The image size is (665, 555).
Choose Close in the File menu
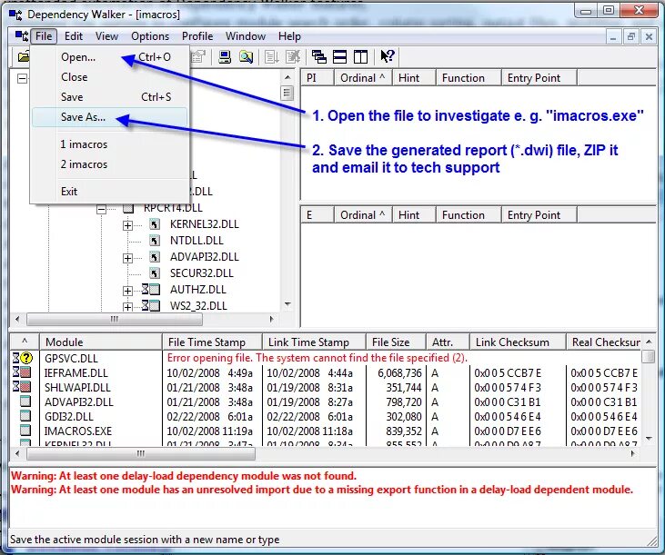coord(109,77)
